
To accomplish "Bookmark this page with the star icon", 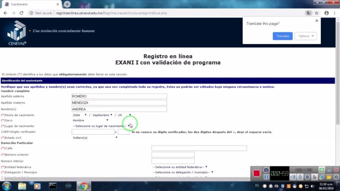I will [x=317, y=13].
